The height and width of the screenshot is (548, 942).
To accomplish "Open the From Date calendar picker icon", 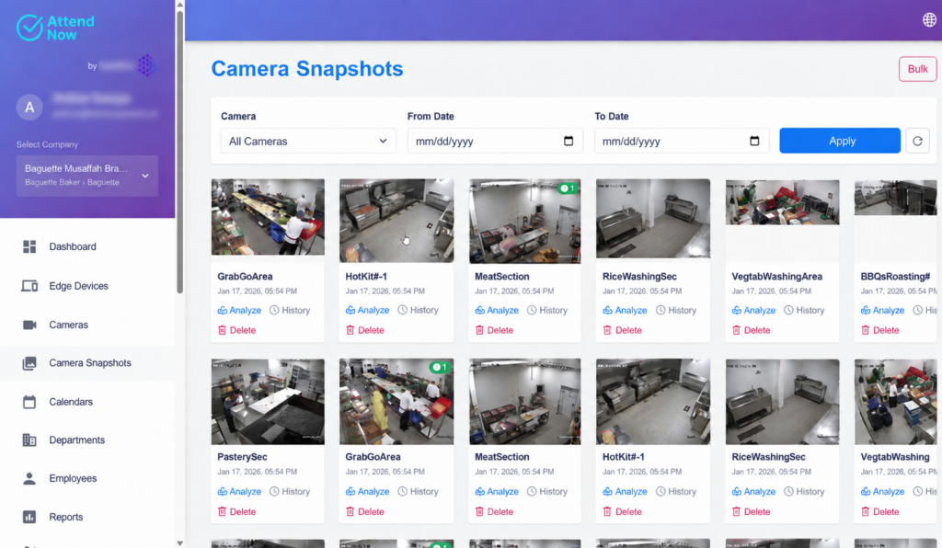I will pos(569,141).
